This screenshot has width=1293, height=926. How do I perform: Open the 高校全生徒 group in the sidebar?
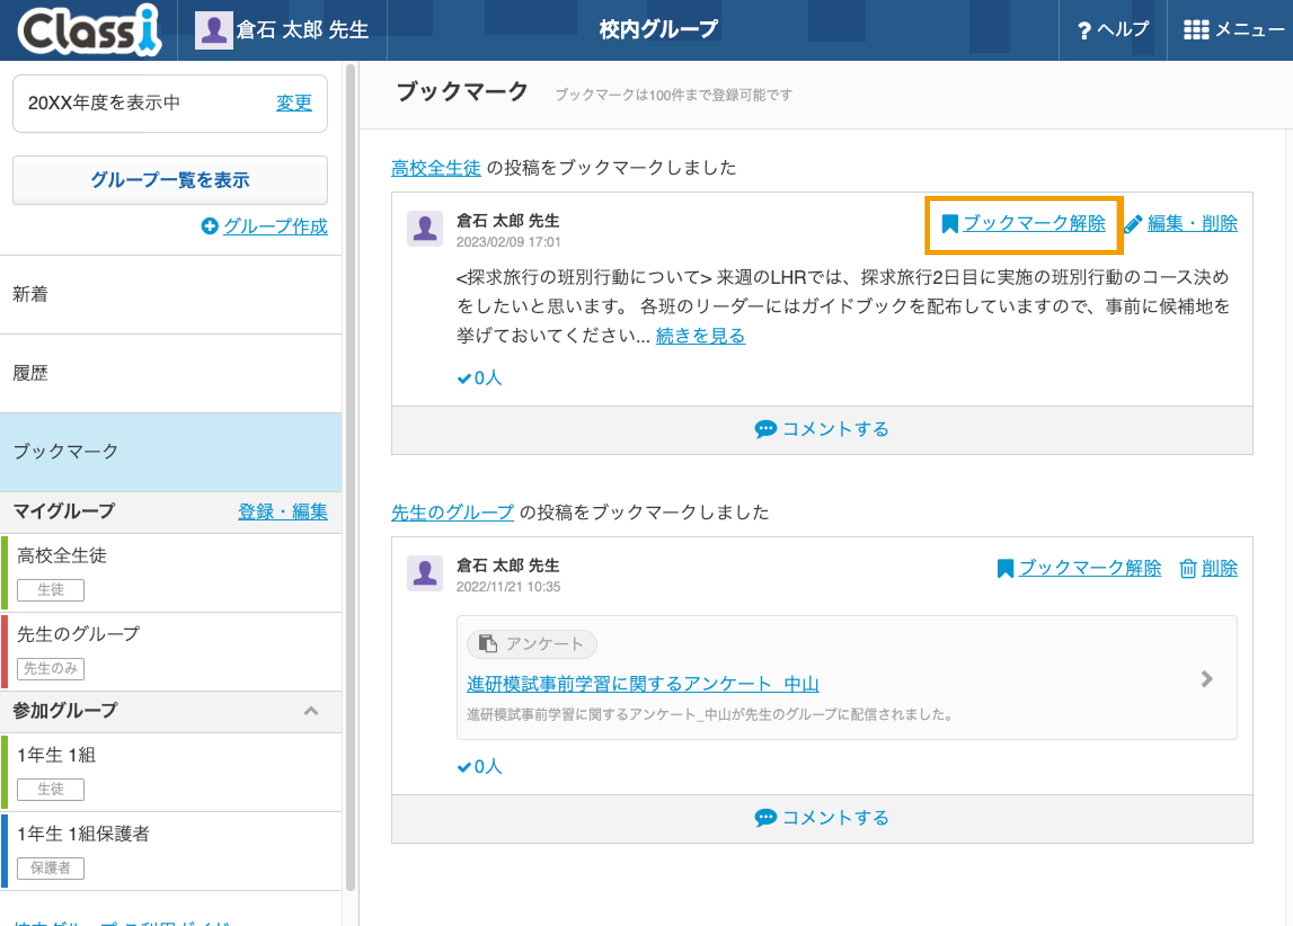point(171,573)
